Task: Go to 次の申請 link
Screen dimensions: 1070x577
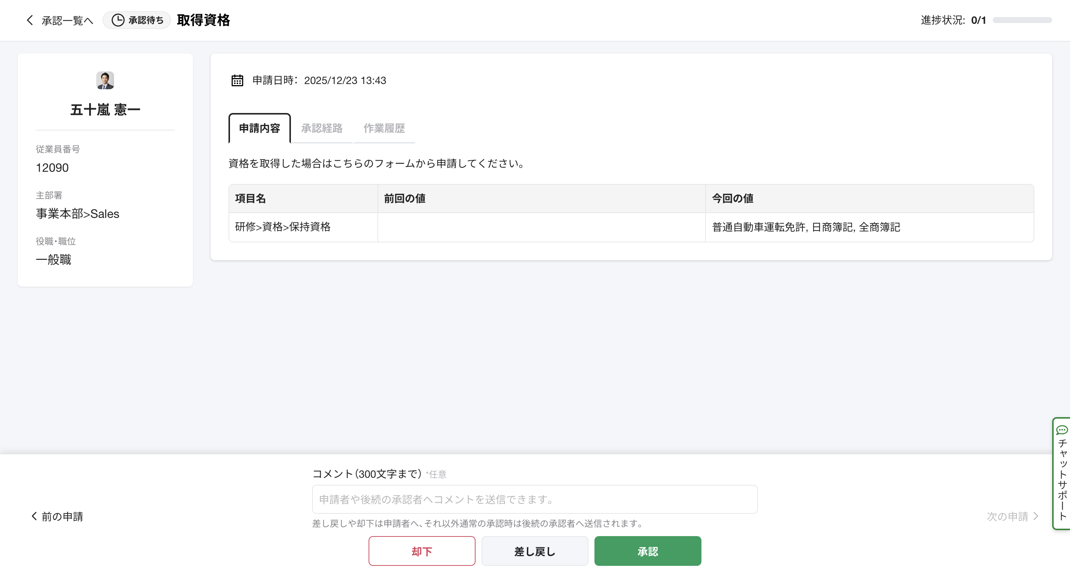Action: click(x=1007, y=516)
